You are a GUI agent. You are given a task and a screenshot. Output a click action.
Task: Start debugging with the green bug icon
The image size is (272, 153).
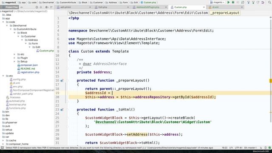[233, 3]
